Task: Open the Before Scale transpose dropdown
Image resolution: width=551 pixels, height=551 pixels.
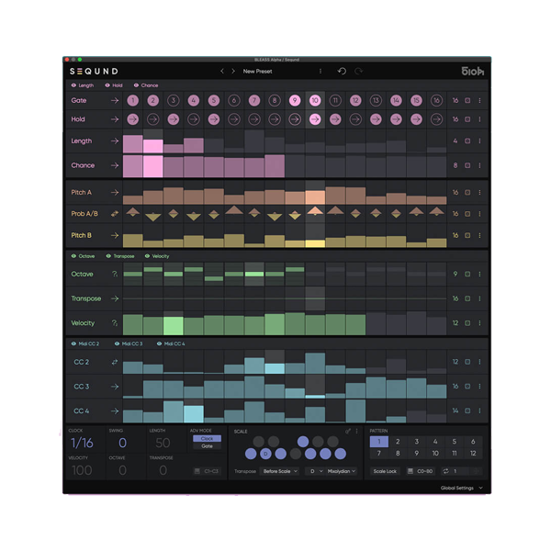Action: click(281, 471)
